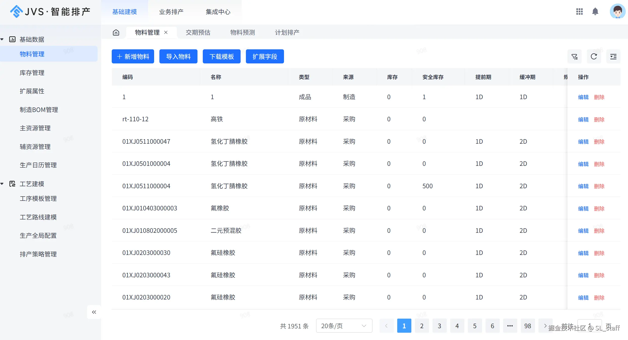
Task: Collapse the 工艺建模 tree group
Action: [x=2, y=184]
